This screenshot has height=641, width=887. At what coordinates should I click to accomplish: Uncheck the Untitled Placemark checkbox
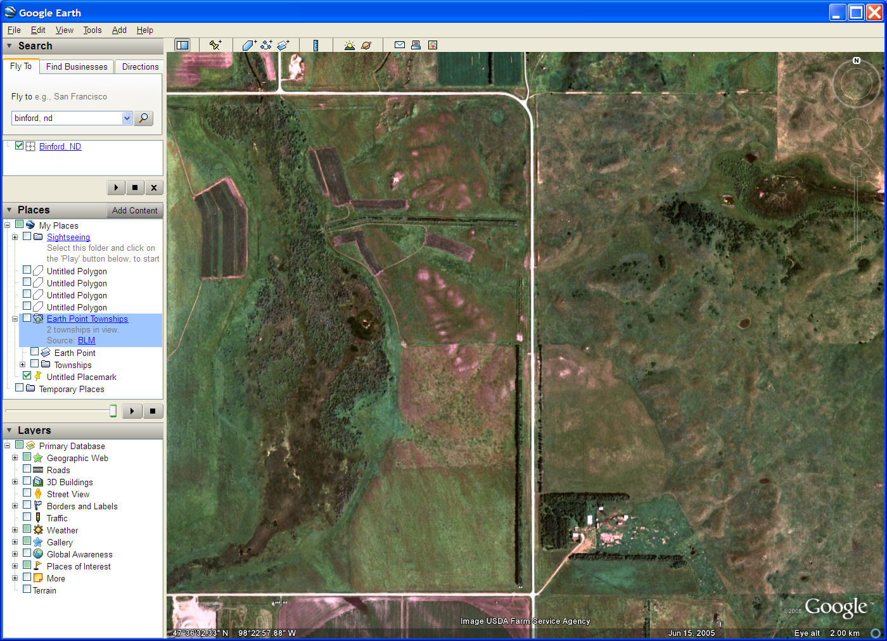click(27, 376)
